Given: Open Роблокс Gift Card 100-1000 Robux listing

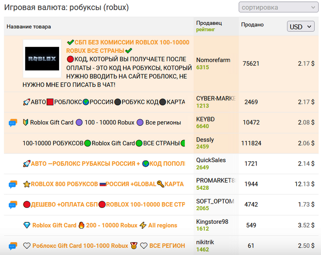Looking at the screenshot, I should point(104,245).
